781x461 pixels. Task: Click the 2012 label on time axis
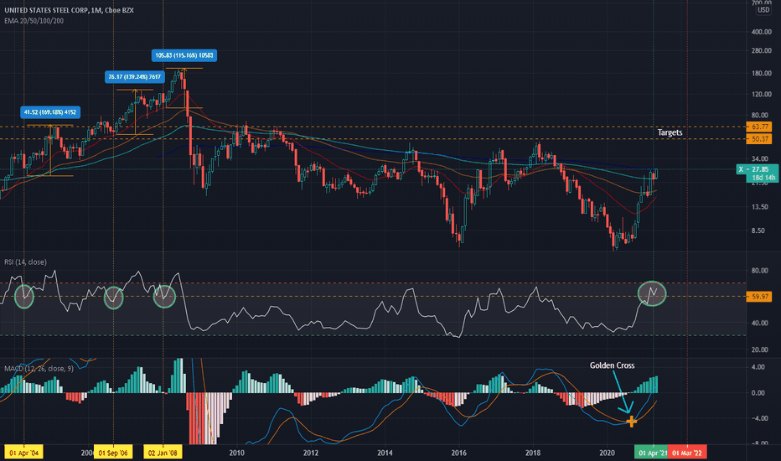coord(311,453)
